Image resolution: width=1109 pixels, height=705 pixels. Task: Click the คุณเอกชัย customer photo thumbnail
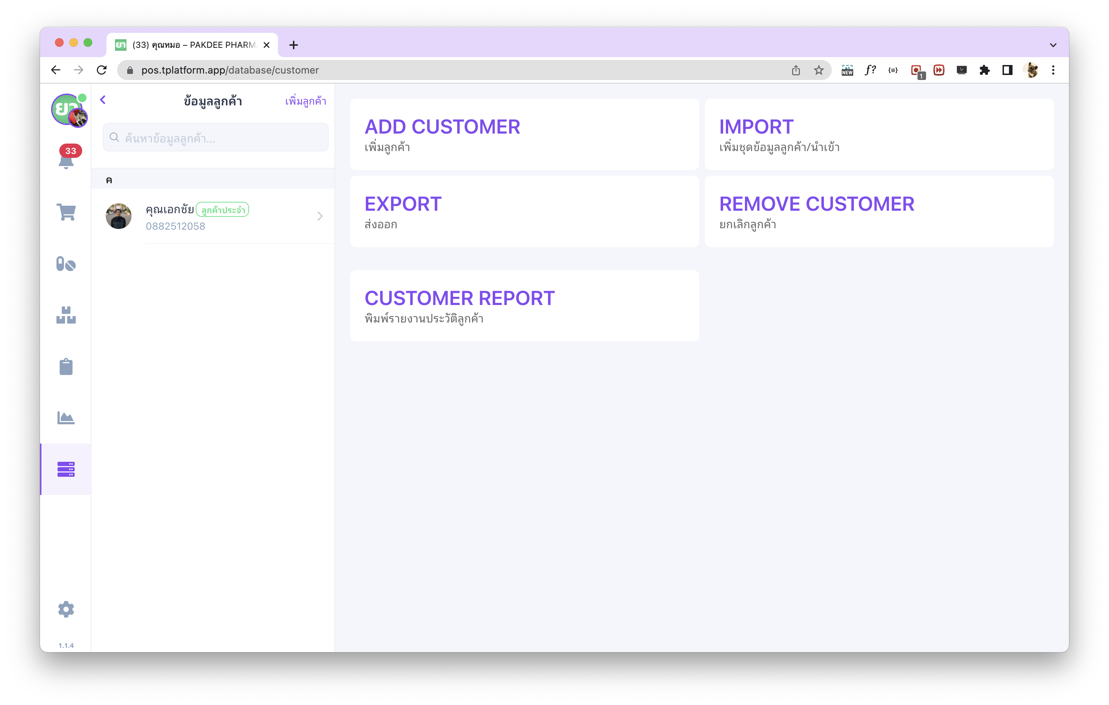click(119, 216)
